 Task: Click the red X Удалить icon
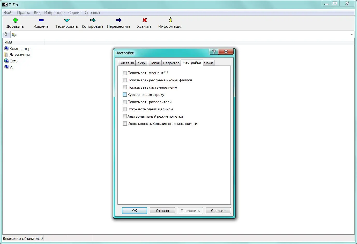click(145, 20)
